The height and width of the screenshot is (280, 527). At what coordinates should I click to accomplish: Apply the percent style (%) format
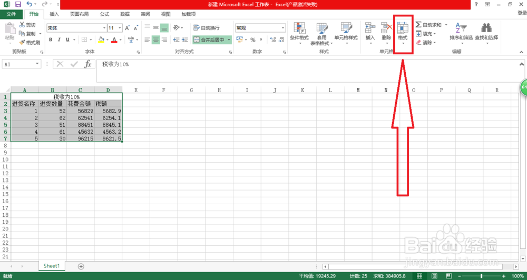(252, 40)
